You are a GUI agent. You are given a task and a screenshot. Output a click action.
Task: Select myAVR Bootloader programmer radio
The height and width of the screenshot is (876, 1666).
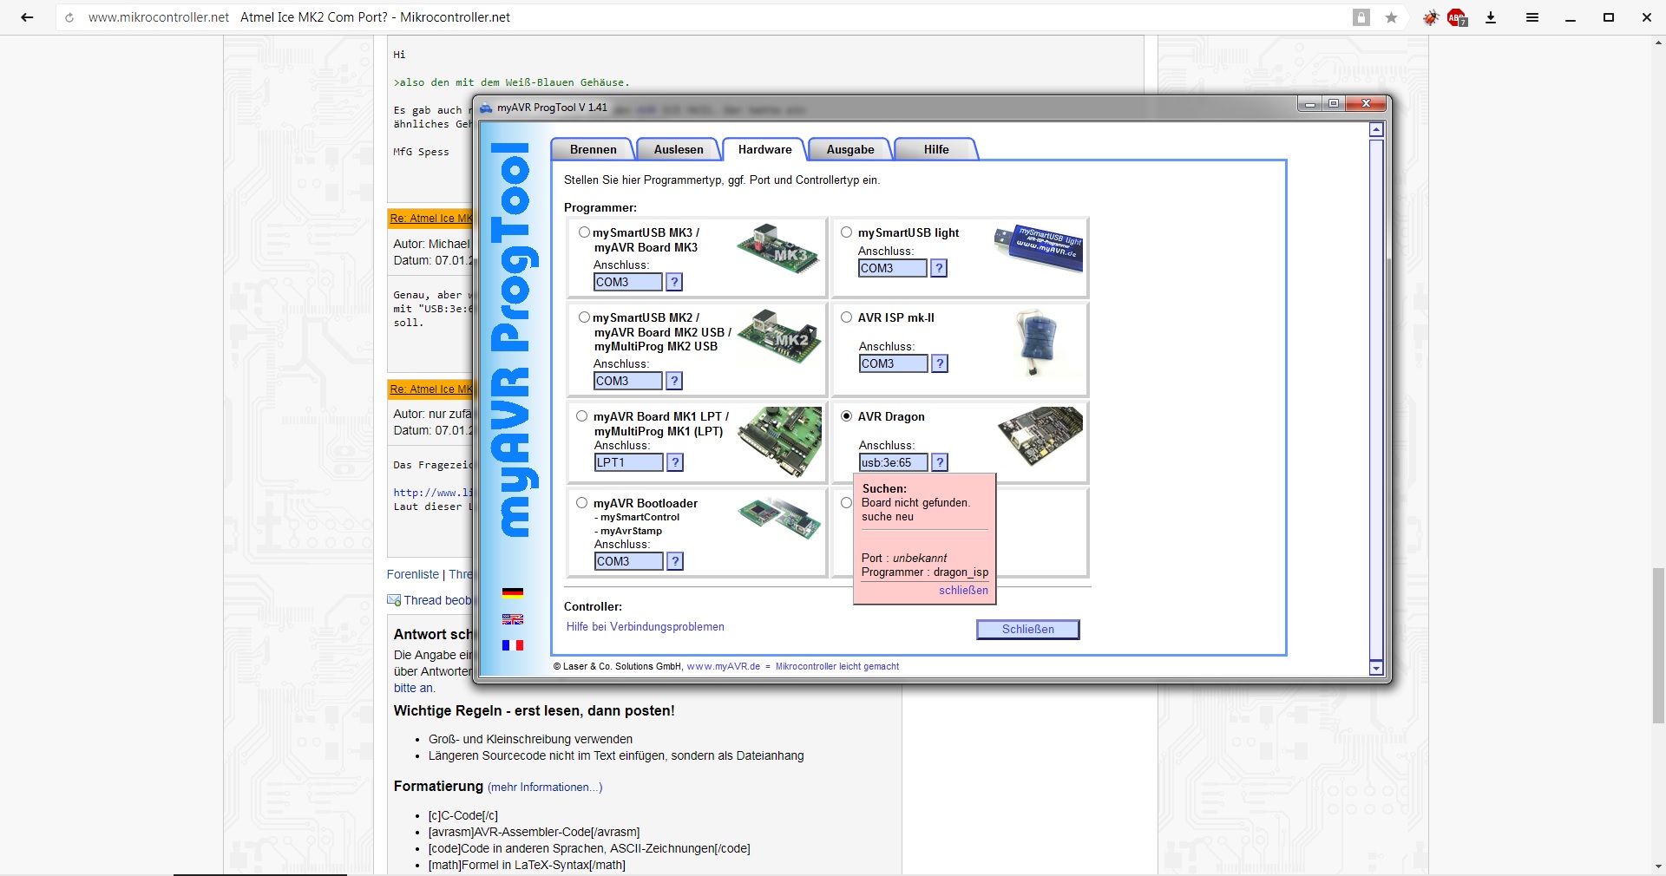point(581,503)
